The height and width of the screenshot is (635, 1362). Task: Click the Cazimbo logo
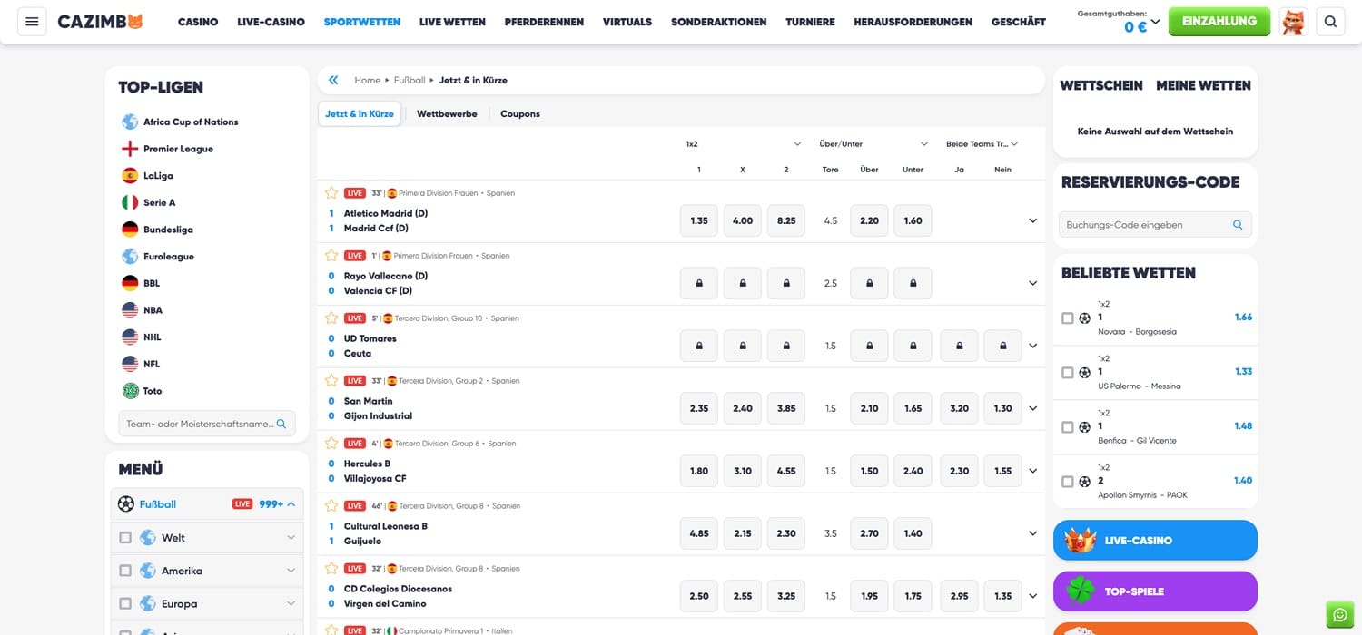coord(101,22)
